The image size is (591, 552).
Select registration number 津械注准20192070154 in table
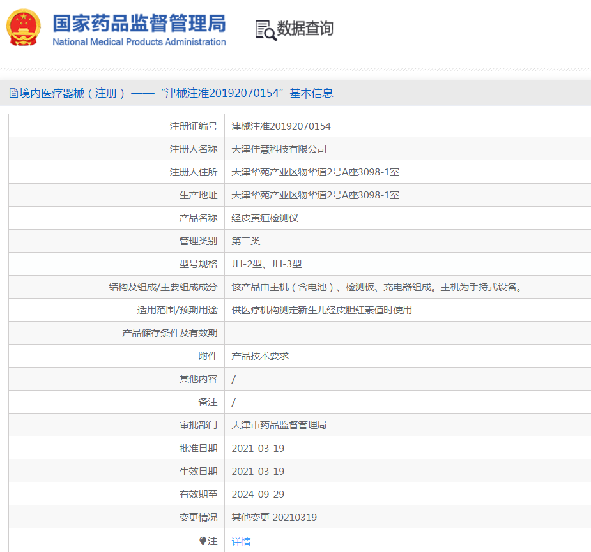pos(280,126)
